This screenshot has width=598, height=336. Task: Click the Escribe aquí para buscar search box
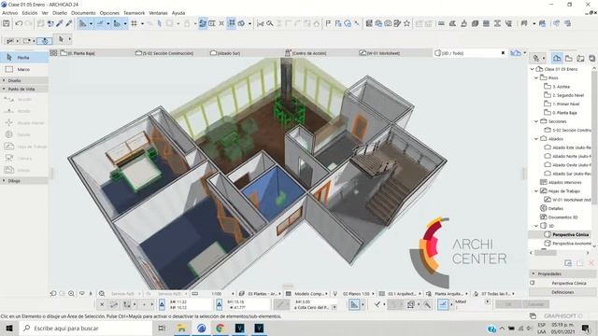click(x=86, y=328)
